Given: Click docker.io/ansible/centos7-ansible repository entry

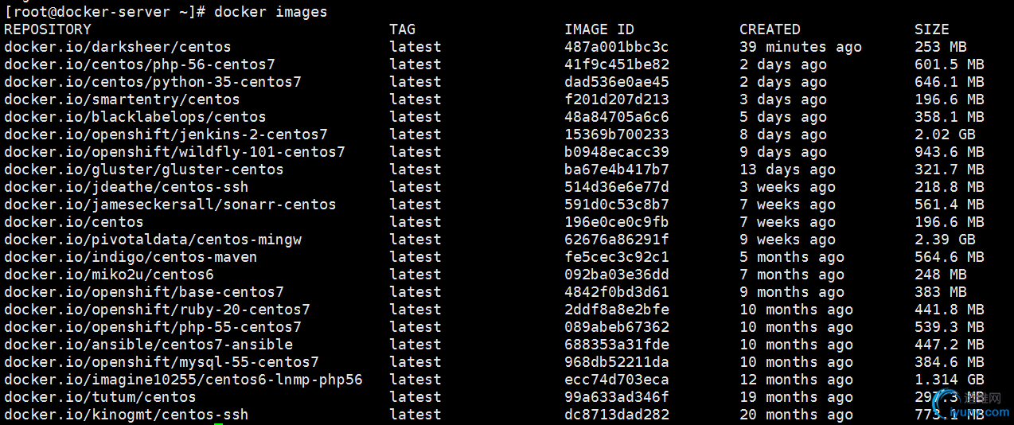Looking at the screenshot, I should [x=148, y=345].
